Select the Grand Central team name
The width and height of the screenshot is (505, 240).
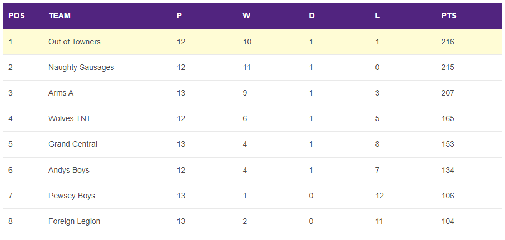73,144
